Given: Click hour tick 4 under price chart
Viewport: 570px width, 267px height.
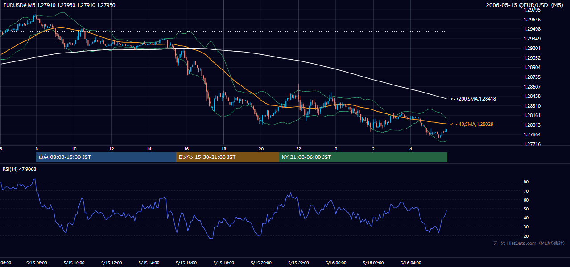Looking at the screenshot, I should [x=411, y=149].
